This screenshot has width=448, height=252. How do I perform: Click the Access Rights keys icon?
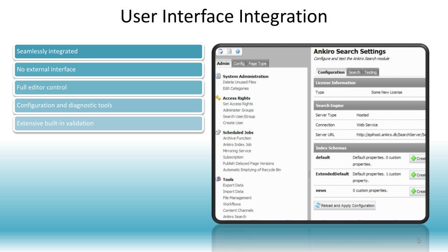click(x=218, y=98)
